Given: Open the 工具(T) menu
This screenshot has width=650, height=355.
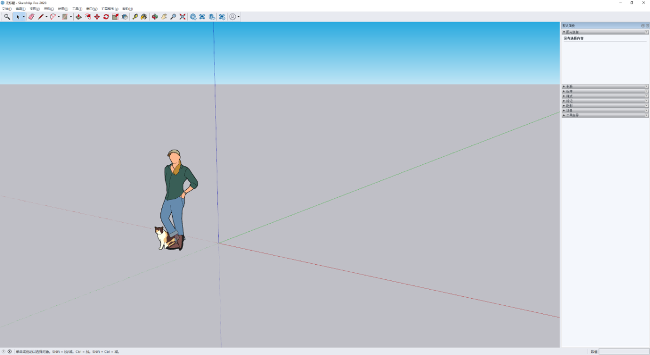Looking at the screenshot, I should [x=77, y=9].
